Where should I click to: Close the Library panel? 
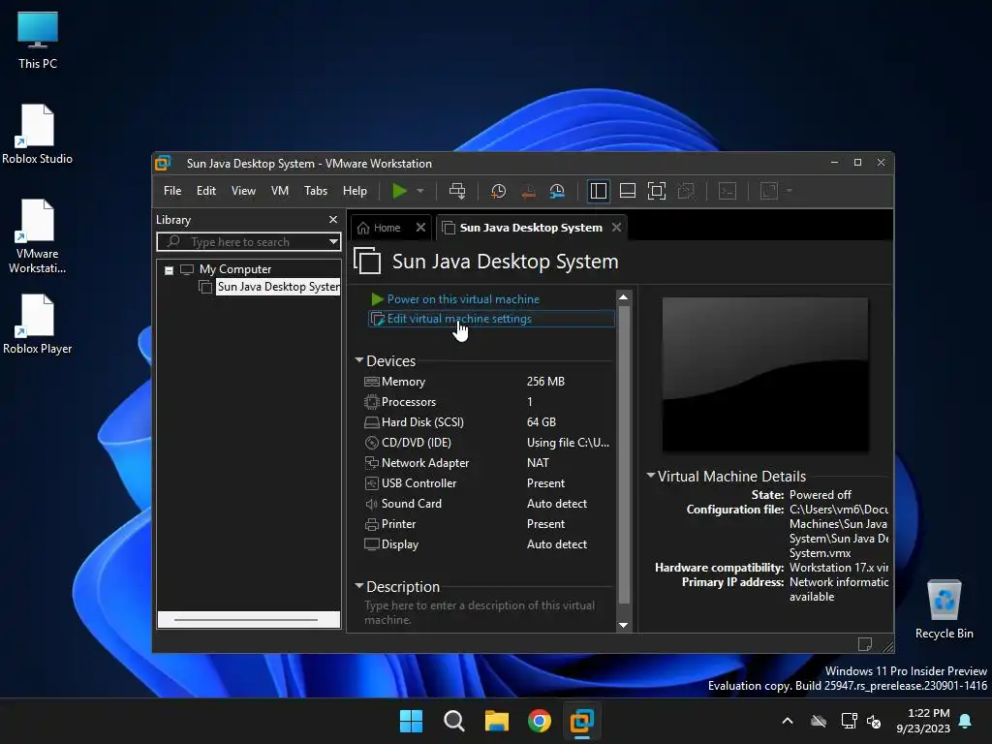click(x=333, y=220)
